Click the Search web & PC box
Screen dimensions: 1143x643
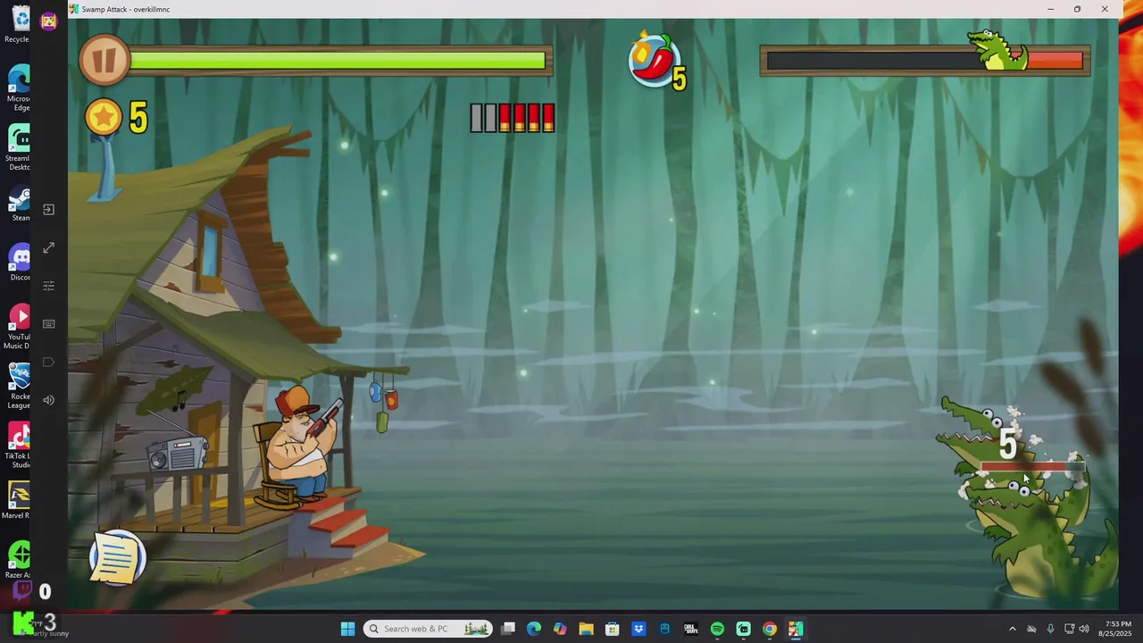coord(428,629)
